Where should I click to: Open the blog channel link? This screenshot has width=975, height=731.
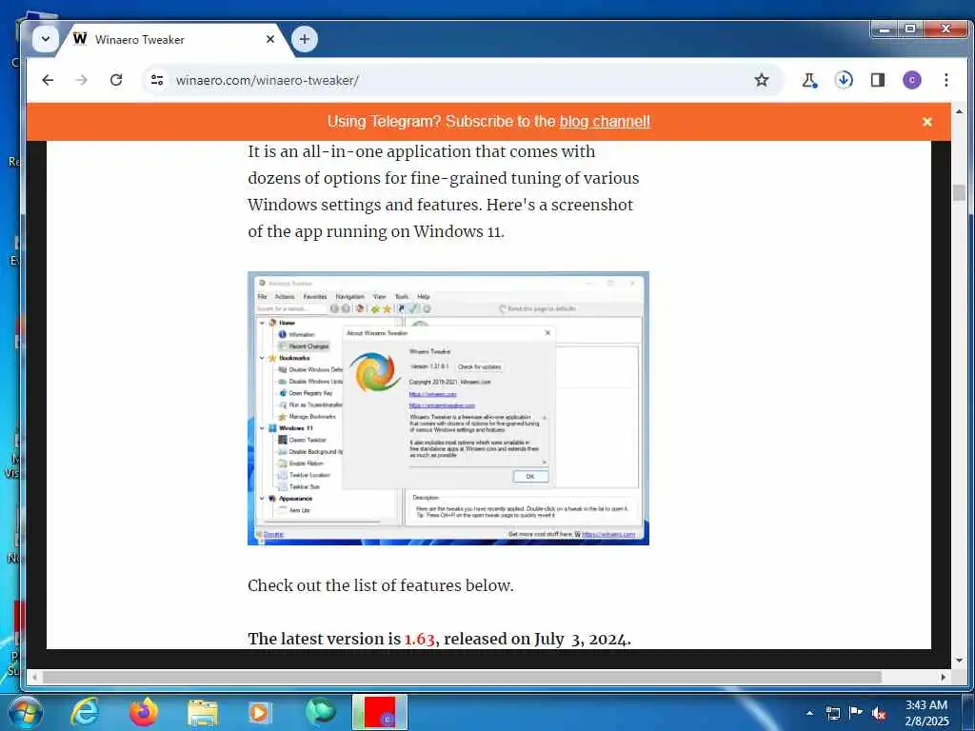[605, 121]
